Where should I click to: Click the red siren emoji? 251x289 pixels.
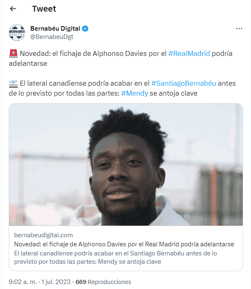pos(13,54)
